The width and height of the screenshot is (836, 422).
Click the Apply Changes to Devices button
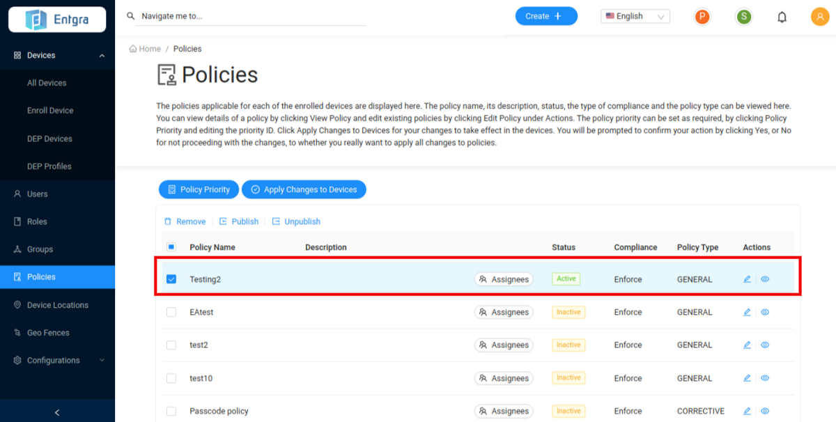[304, 189]
